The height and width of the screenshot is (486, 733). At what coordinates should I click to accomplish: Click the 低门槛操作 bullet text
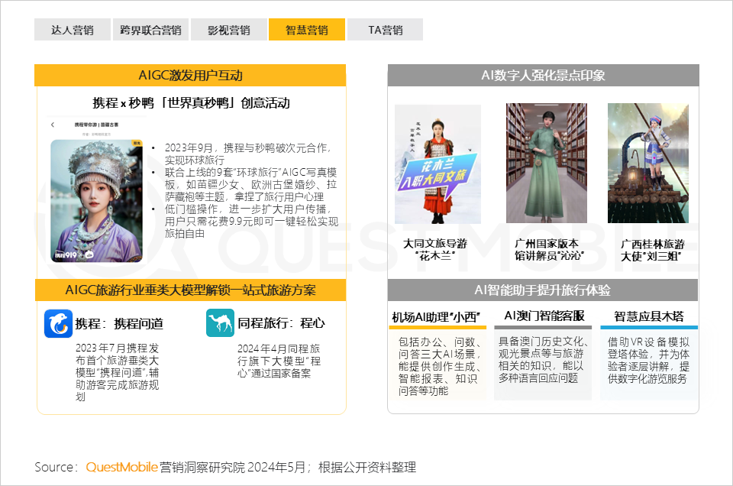(x=251, y=222)
